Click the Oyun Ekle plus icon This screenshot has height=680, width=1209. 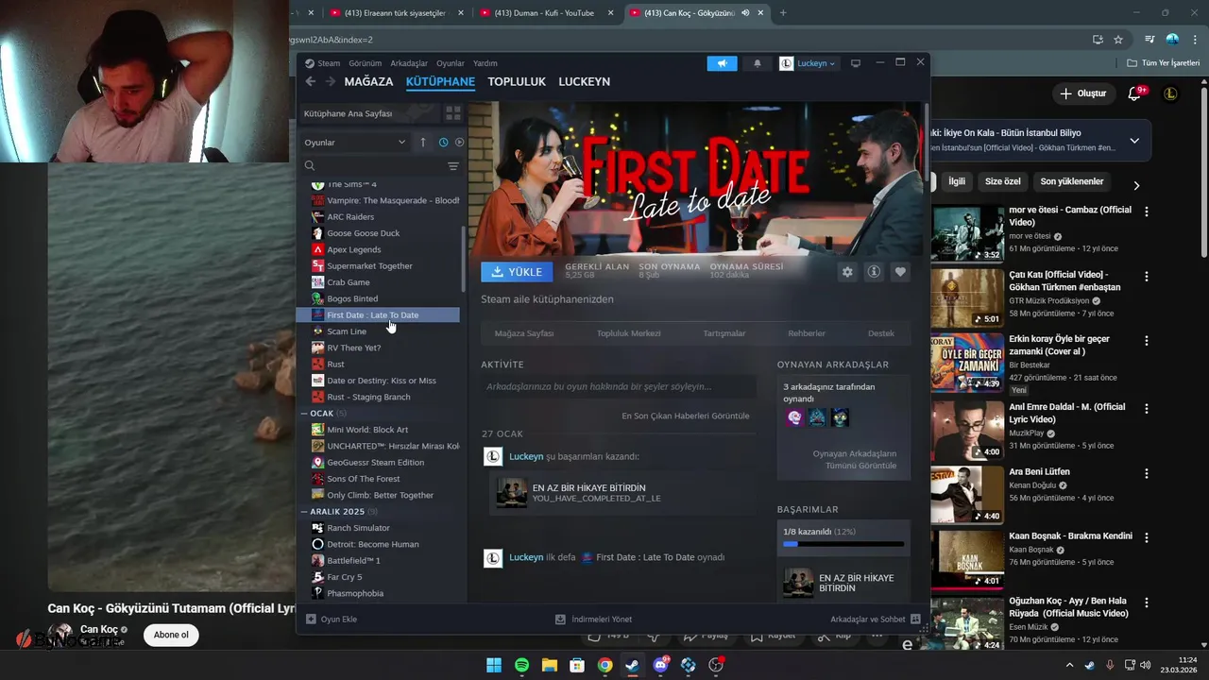pos(311,619)
